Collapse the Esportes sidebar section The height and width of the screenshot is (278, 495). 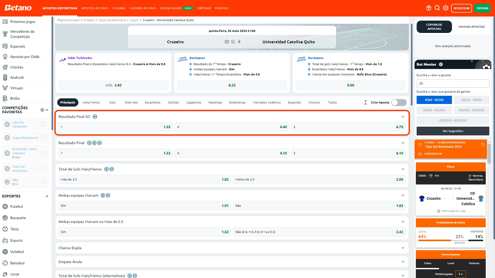pos(47,196)
